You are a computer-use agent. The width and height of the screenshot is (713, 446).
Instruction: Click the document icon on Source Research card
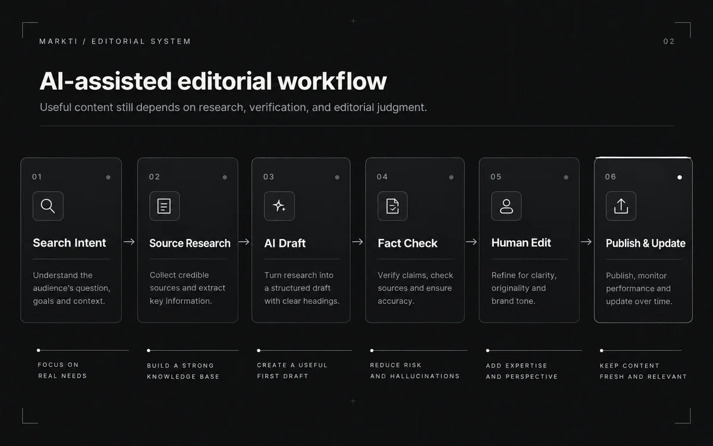[x=164, y=206]
